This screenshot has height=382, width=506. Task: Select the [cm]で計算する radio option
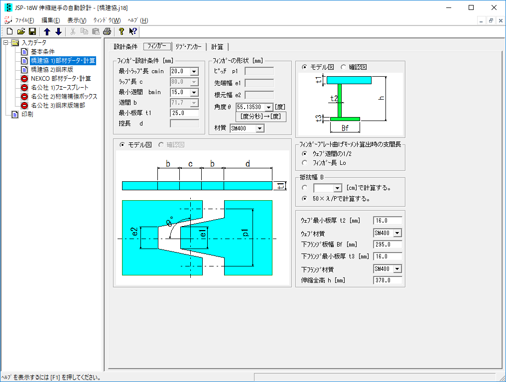(x=305, y=188)
